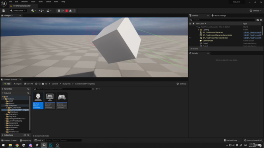This screenshot has height=148, width=264.
Task: Open the Edit menu
Action: (16, 2)
